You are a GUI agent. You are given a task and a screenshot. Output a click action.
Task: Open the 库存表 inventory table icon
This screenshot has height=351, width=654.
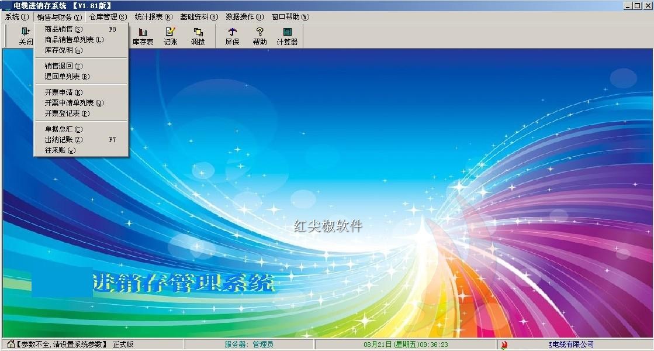click(143, 36)
